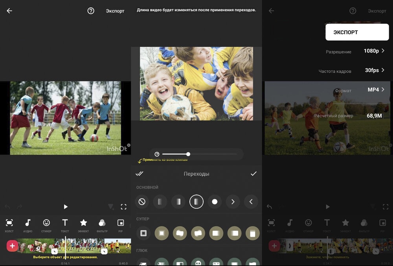Select the 'no transition' circle option

point(142,202)
